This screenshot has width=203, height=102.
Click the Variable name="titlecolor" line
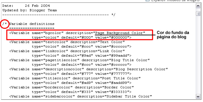click(75, 78)
